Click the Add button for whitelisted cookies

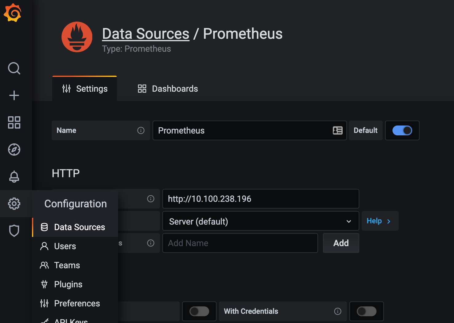(341, 243)
